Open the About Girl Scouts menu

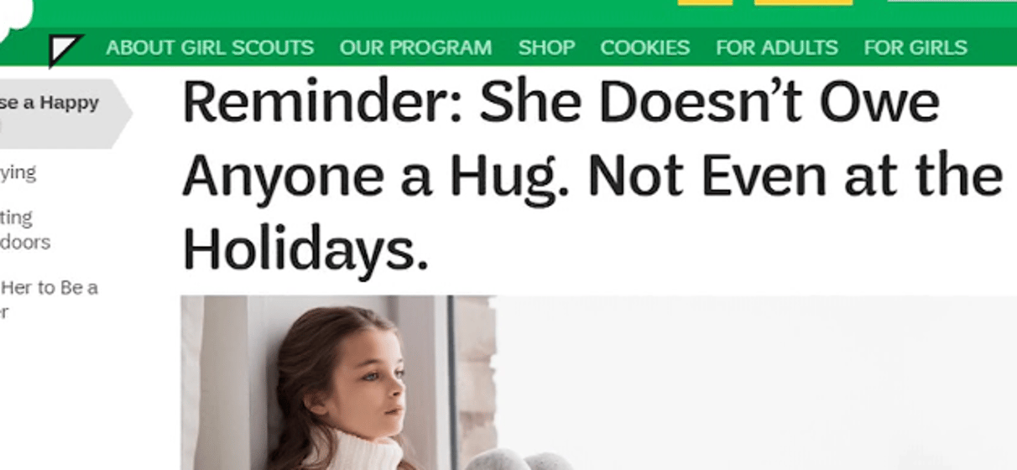click(x=210, y=48)
